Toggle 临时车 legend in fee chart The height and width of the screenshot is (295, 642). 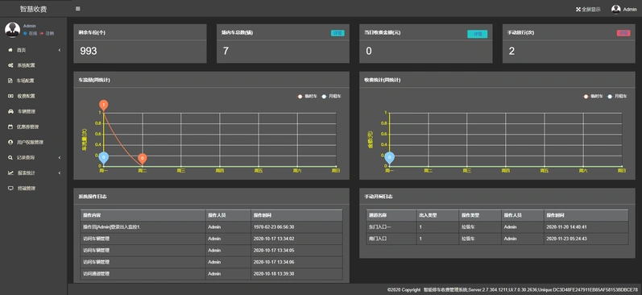click(x=594, y=96)
